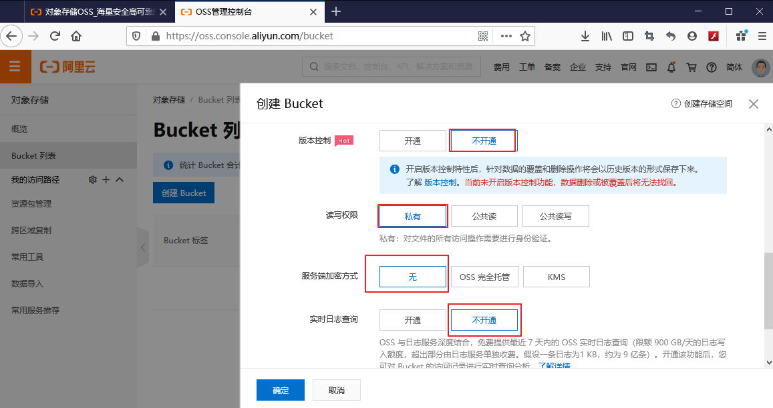Open page actions three-dot menu
The width and height of the screenshot is (773, 408).
[x=506, y=36]
